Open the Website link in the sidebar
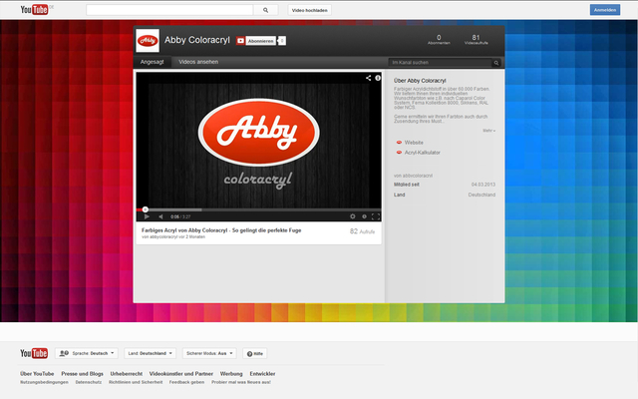Screen dimensions: 638x399 [414, 143]
